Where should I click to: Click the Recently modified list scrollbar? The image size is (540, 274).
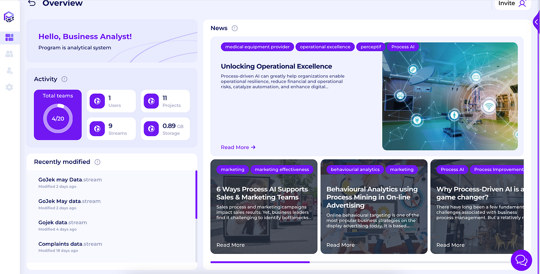(x=196, y=195)
